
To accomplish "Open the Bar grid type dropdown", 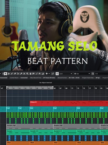I will [x=82, y=74].
